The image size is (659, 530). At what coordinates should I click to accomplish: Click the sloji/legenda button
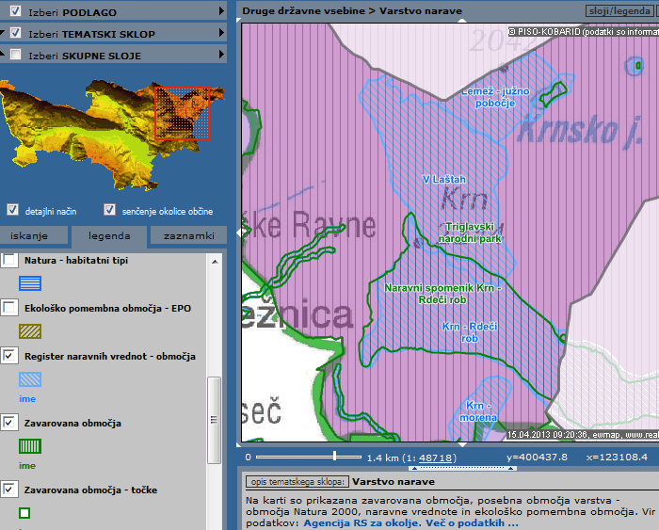(x=620, y=10)
